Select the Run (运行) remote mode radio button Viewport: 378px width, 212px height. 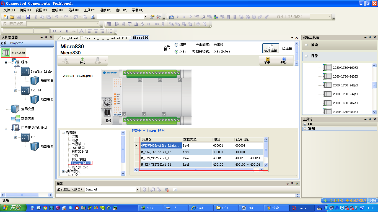coord(176,52)
